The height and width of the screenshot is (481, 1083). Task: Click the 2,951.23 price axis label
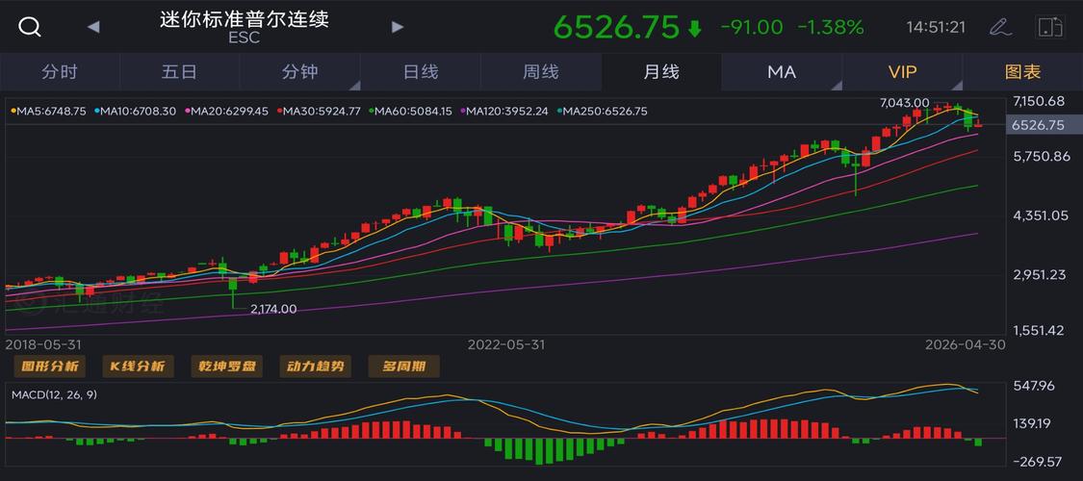(1039, 275)
